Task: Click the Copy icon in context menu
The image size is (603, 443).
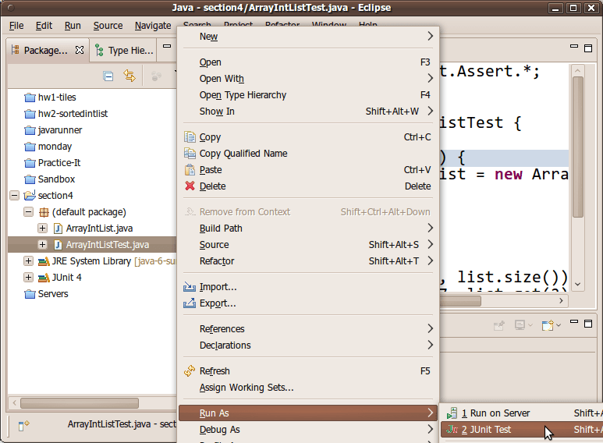Action: [190, 137]
